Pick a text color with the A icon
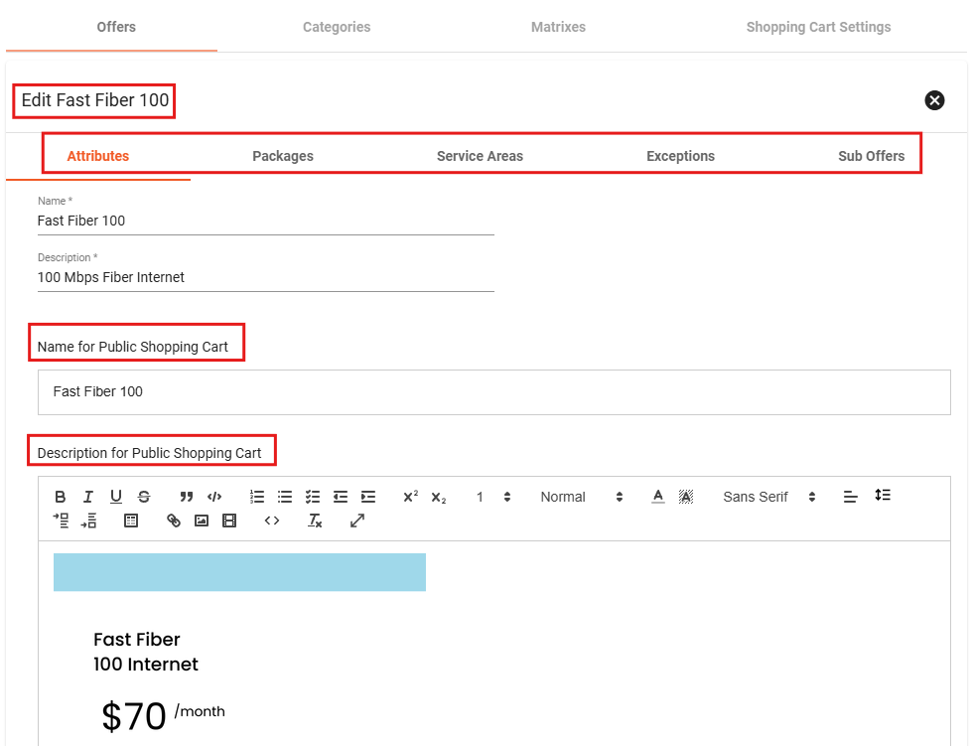Screen dimensions: 973x746 pos(657,497)
